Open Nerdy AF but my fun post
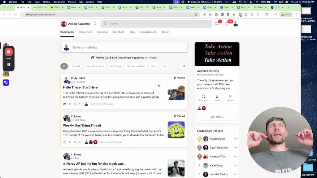This screenshot has height=178, width=317. tap(96, 164)
